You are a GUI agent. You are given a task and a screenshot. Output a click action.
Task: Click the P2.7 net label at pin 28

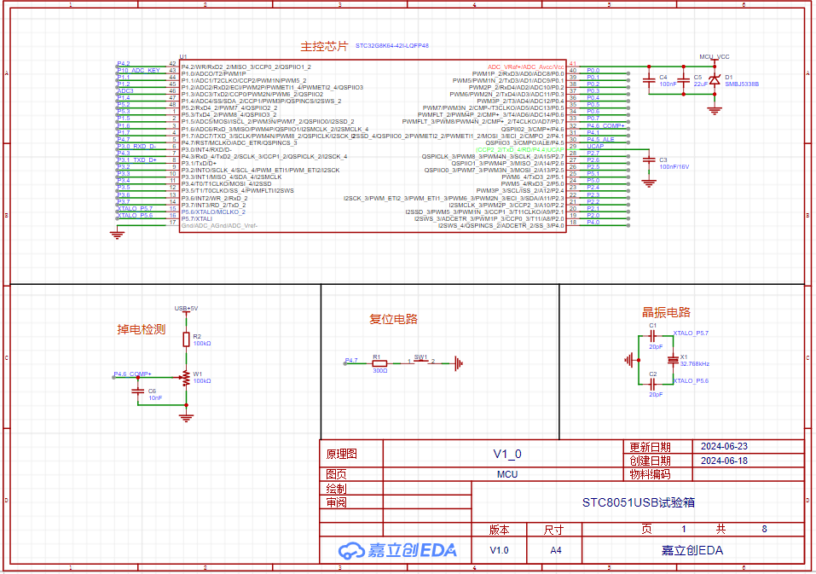593,153
